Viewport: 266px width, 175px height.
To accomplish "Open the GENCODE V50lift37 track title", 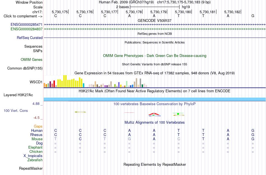I will tap(155, 20).
